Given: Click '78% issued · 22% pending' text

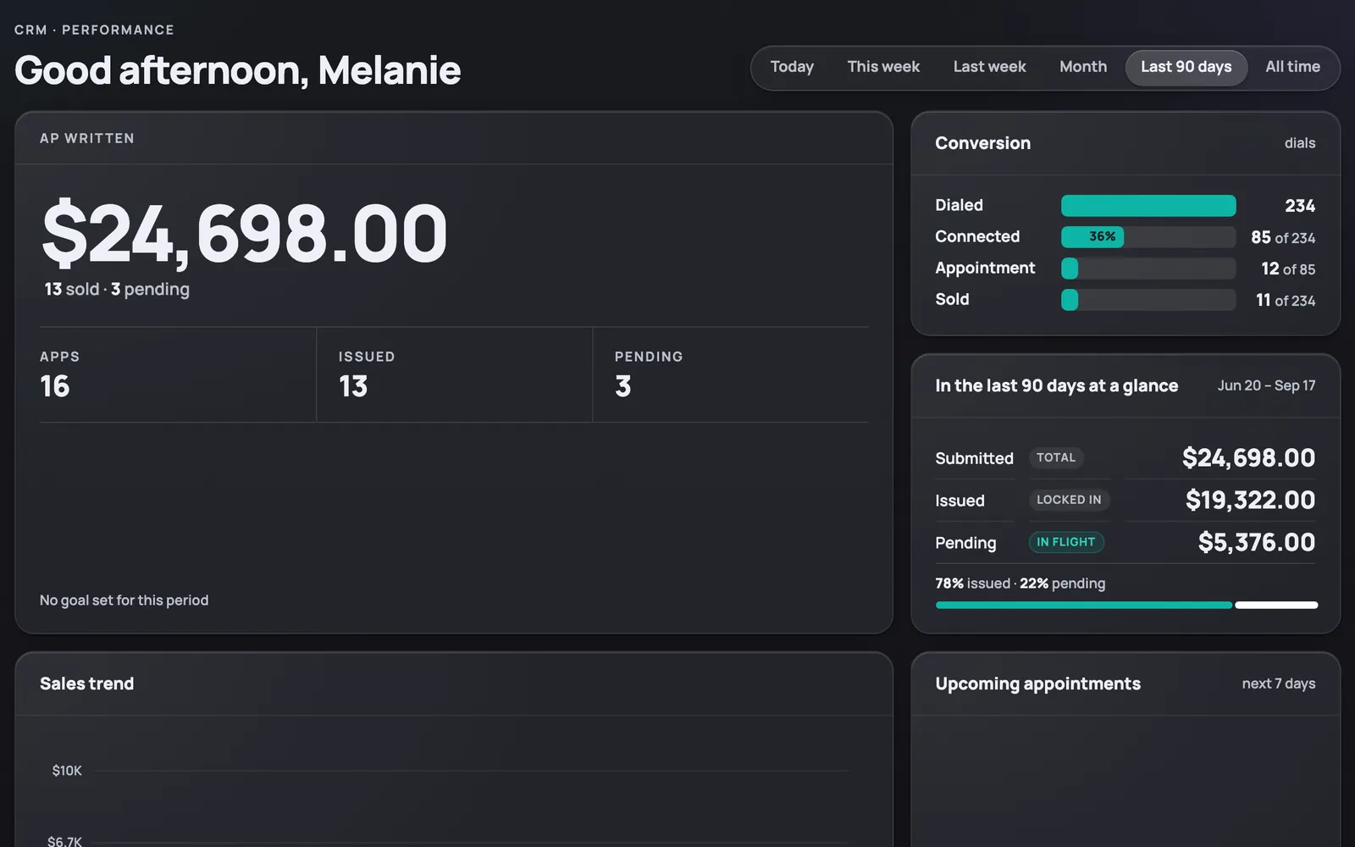Looking at the screenshot, I should [1020, 584].
